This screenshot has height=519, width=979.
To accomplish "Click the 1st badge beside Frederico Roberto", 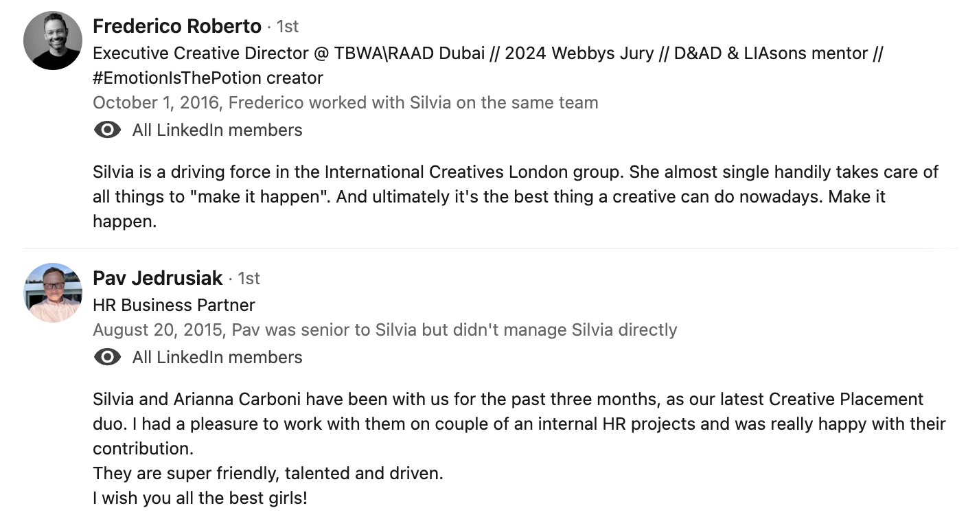I will 287,27.
